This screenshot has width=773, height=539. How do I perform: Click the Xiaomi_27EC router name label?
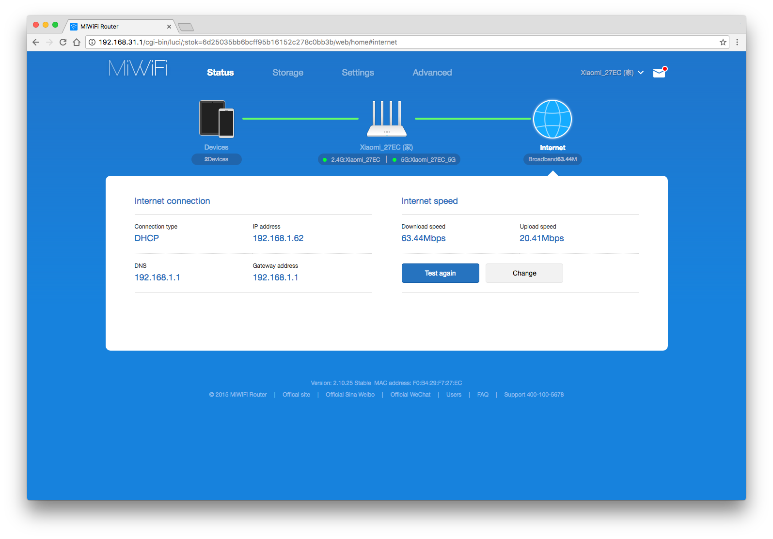(x=386, y=147)
